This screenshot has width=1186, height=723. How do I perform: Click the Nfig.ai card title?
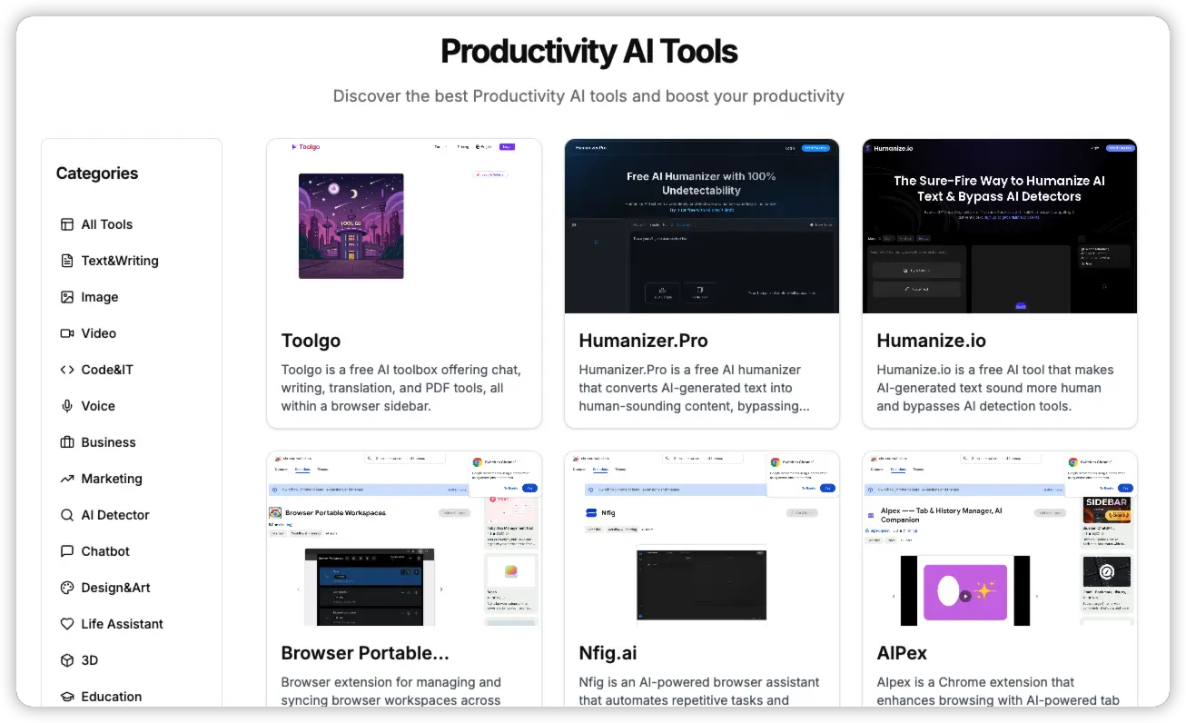click(609, 653)
